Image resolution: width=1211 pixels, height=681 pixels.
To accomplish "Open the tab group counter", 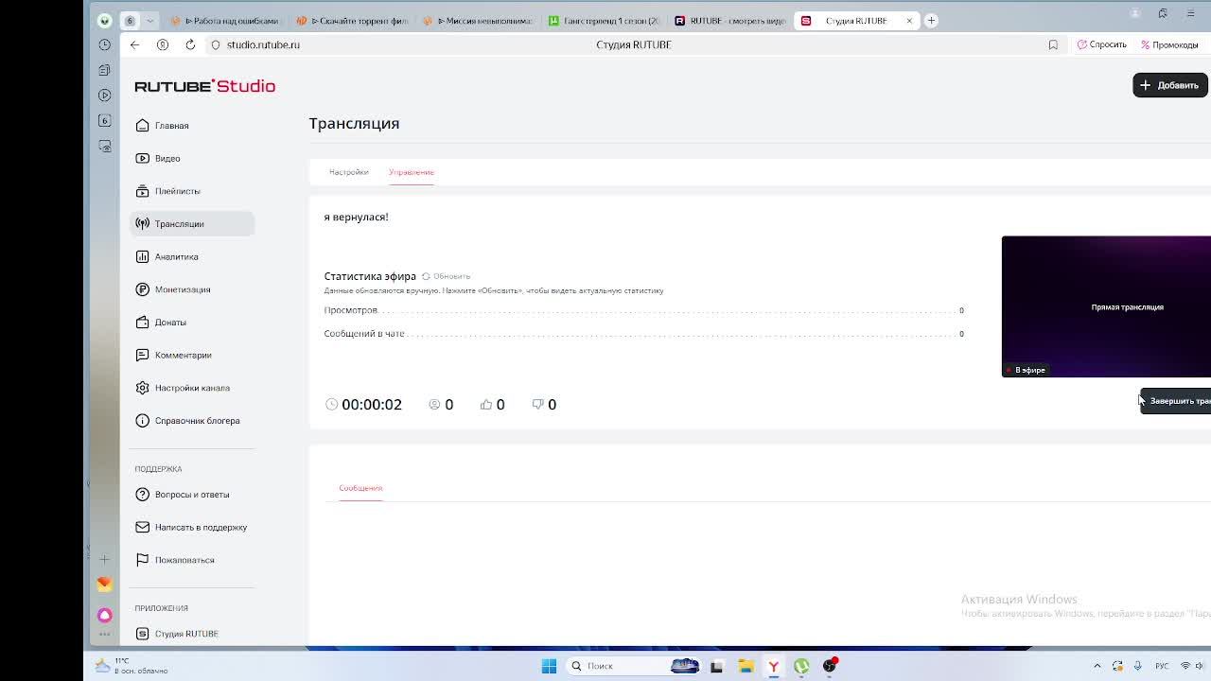I will point(130,21).
